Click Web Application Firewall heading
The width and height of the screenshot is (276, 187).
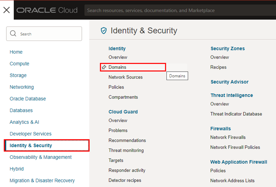pyautogui.click(x=239, y=162)
